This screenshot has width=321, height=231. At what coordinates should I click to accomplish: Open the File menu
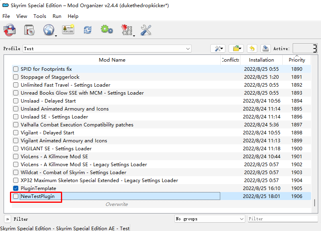point(6,16)
